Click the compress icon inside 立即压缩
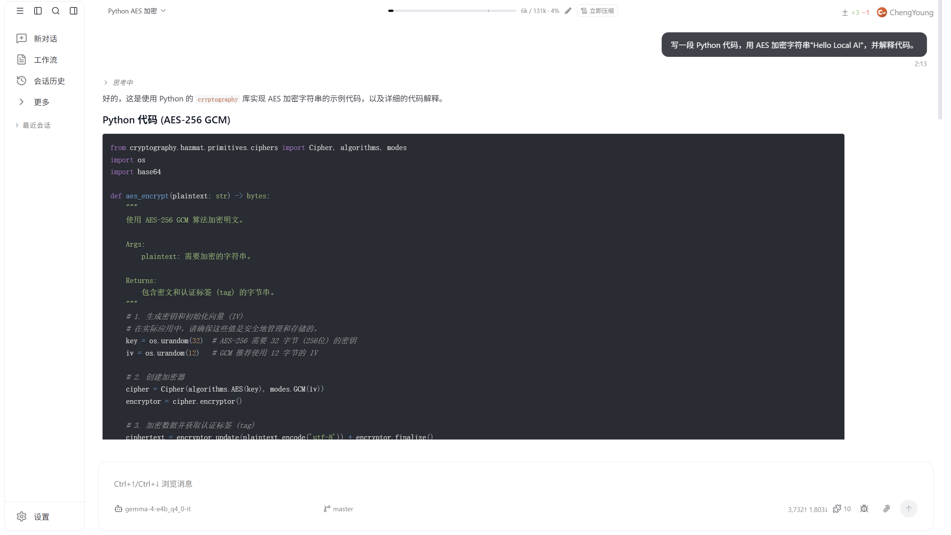951x535 pixels. tap(584, 11)
